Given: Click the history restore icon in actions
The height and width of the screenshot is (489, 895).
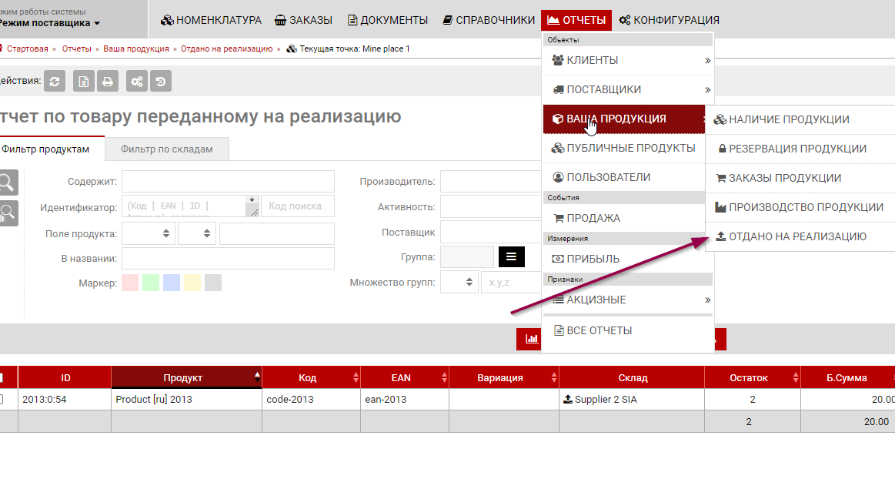Looking at the screenshot, I should [x=160, y=81].
